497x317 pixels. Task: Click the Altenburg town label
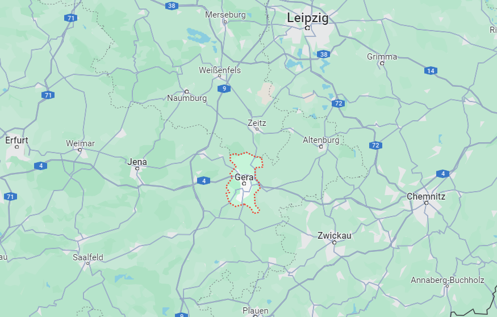click(321, 140)
